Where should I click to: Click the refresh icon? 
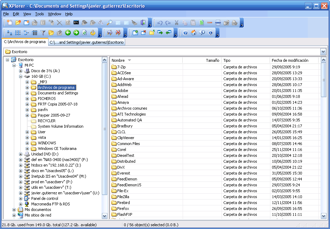[84, 33]
